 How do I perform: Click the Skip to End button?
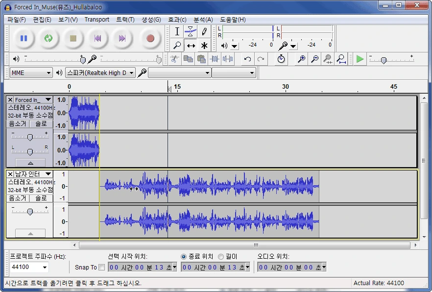click(122, 38)
